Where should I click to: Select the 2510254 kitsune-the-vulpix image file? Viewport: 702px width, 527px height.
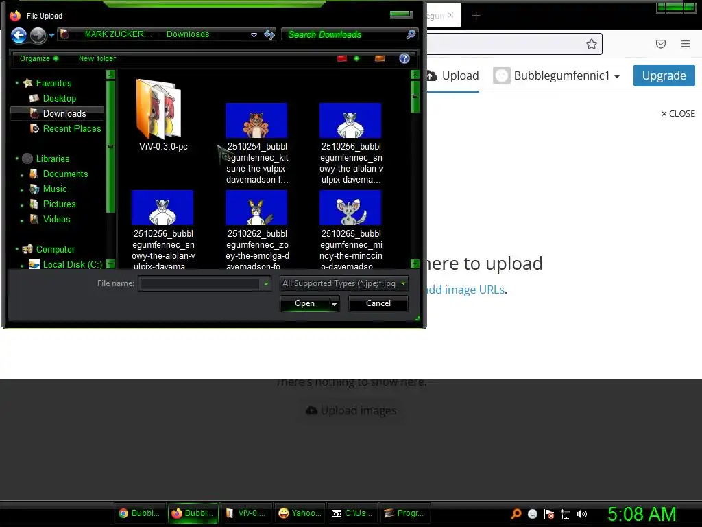[257, 143]
